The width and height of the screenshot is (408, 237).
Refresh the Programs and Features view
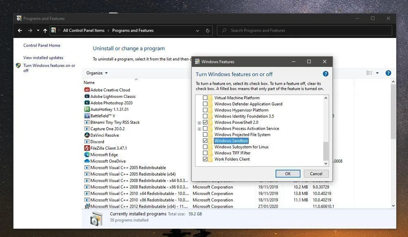pyautogui.click(x=208, y=31)
